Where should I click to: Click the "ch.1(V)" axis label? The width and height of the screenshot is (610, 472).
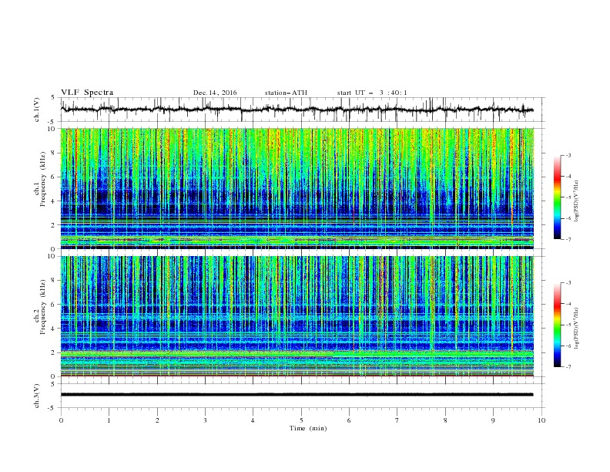[x=37, y=110]
